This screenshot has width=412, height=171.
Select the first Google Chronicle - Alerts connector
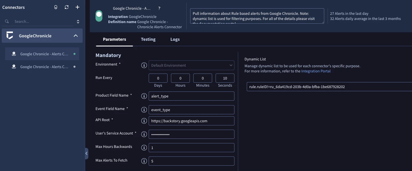[42, 54]
